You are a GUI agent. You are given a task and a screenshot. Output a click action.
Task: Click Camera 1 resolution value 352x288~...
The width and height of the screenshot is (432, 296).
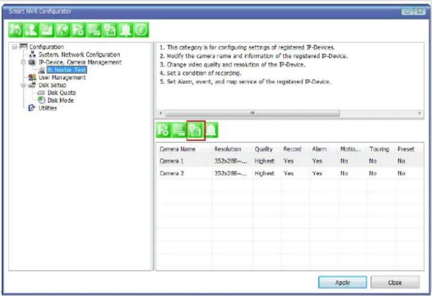click(231, 161)
